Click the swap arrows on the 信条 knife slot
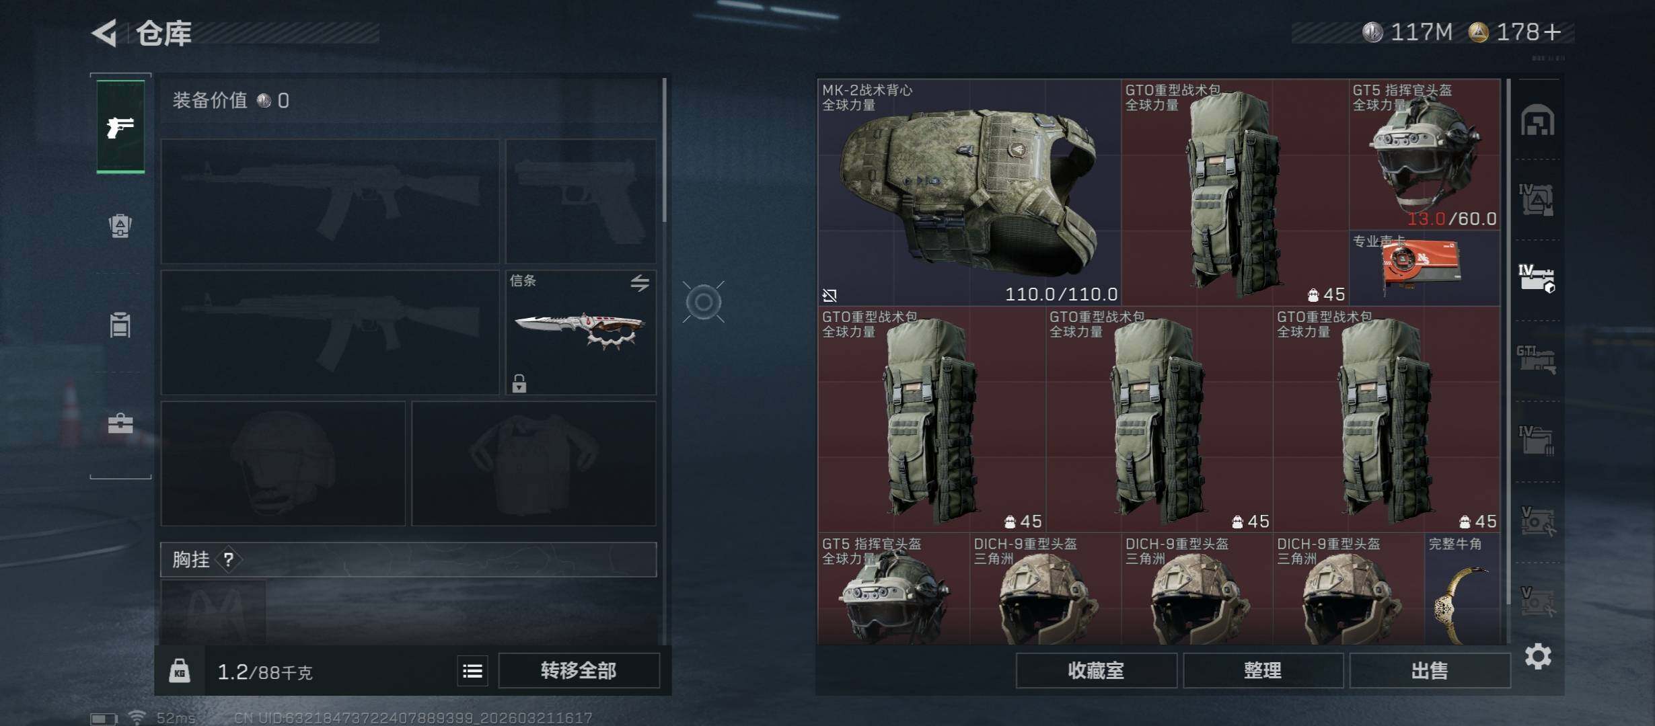The image size is (1655, 726). 640,283
